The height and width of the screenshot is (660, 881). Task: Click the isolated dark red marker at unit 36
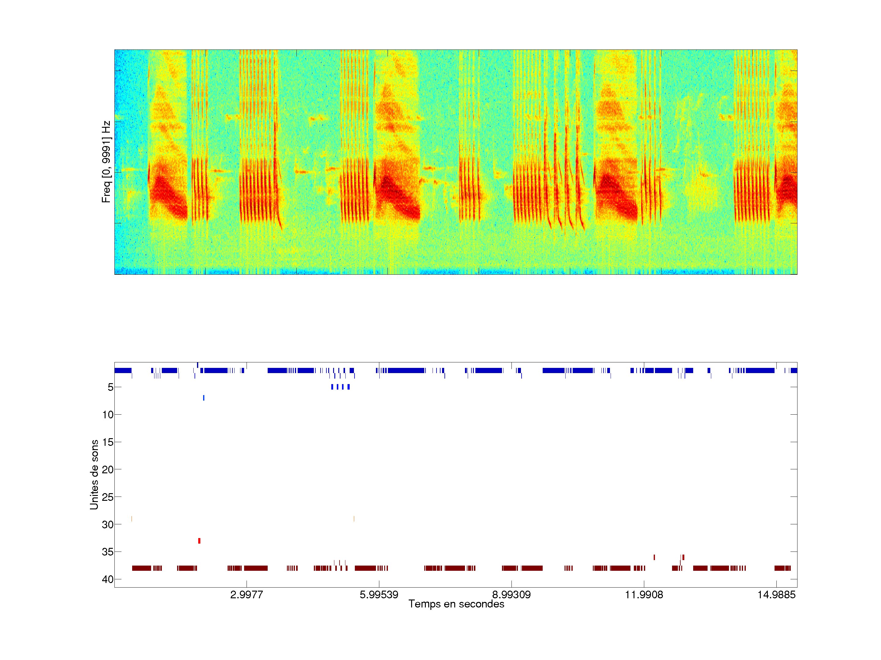[654, 557]
